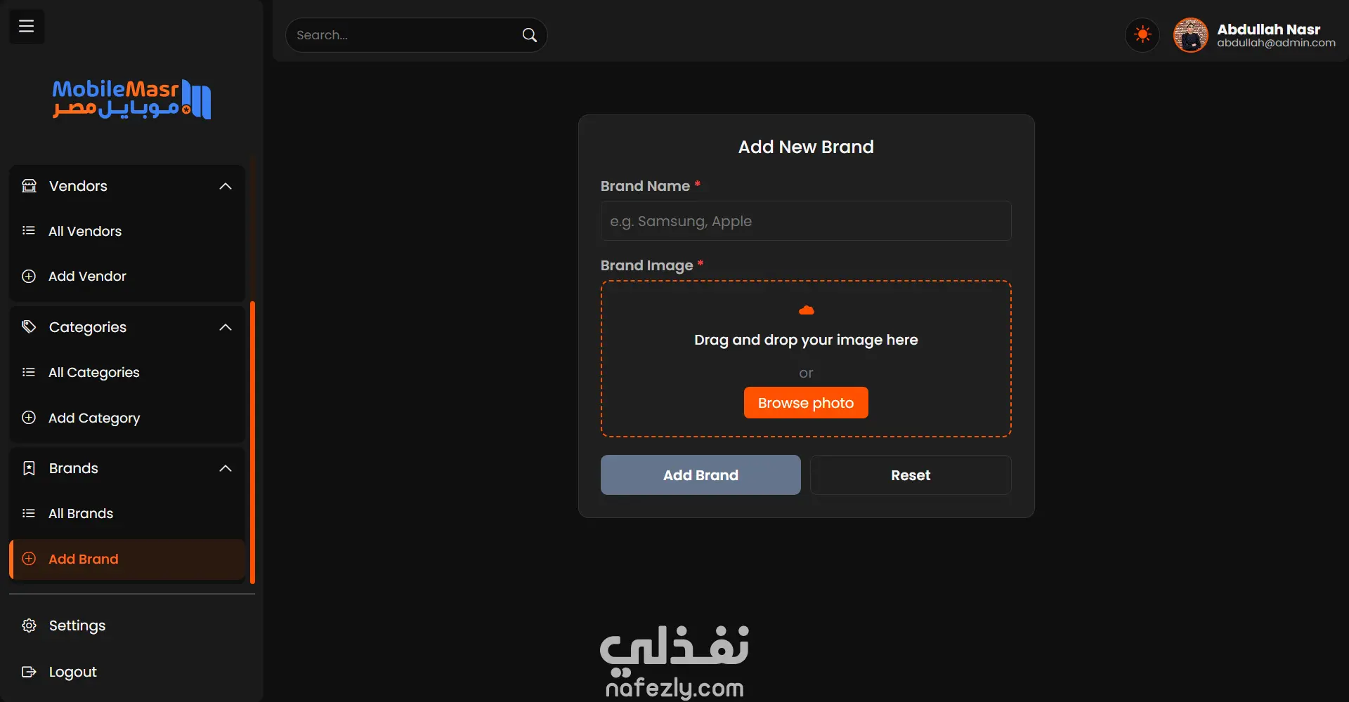Collapse the Categories section chevron
Viewport: 1349px width, 702px height.
pyautogui.click(x=226, y=327)
